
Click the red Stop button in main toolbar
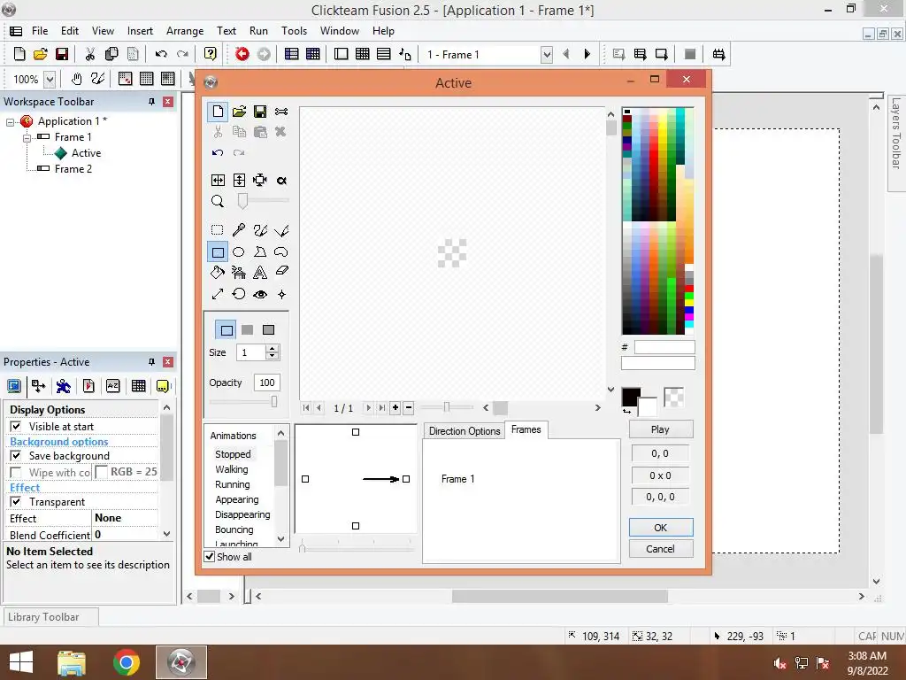(242, 54)
